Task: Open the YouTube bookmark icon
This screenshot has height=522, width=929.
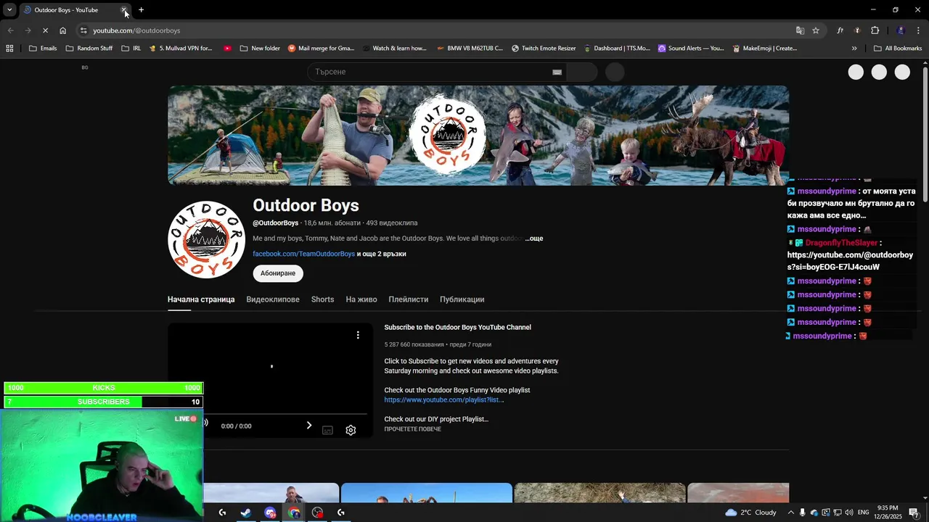Action: pos(227,49)
